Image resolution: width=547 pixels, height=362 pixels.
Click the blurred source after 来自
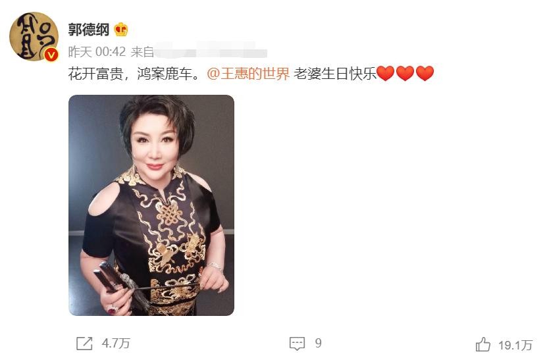tap(211, 52)
